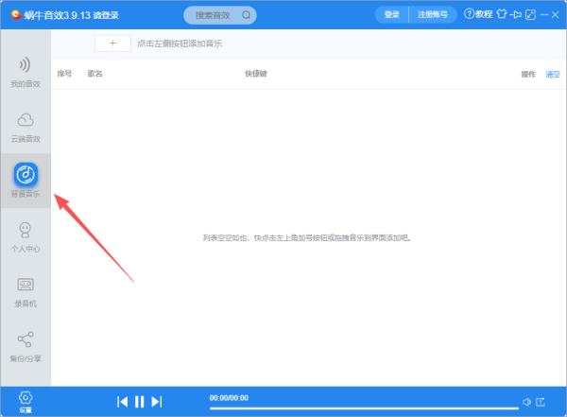Click the playback progress bar

pyautogui.click(x=364, y=408)
